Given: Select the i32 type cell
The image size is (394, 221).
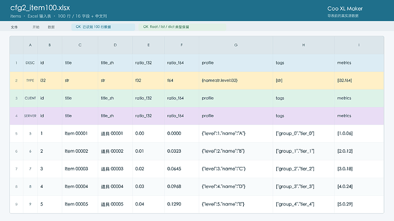Looking at the screenshot, I should (x=50, y=81).
